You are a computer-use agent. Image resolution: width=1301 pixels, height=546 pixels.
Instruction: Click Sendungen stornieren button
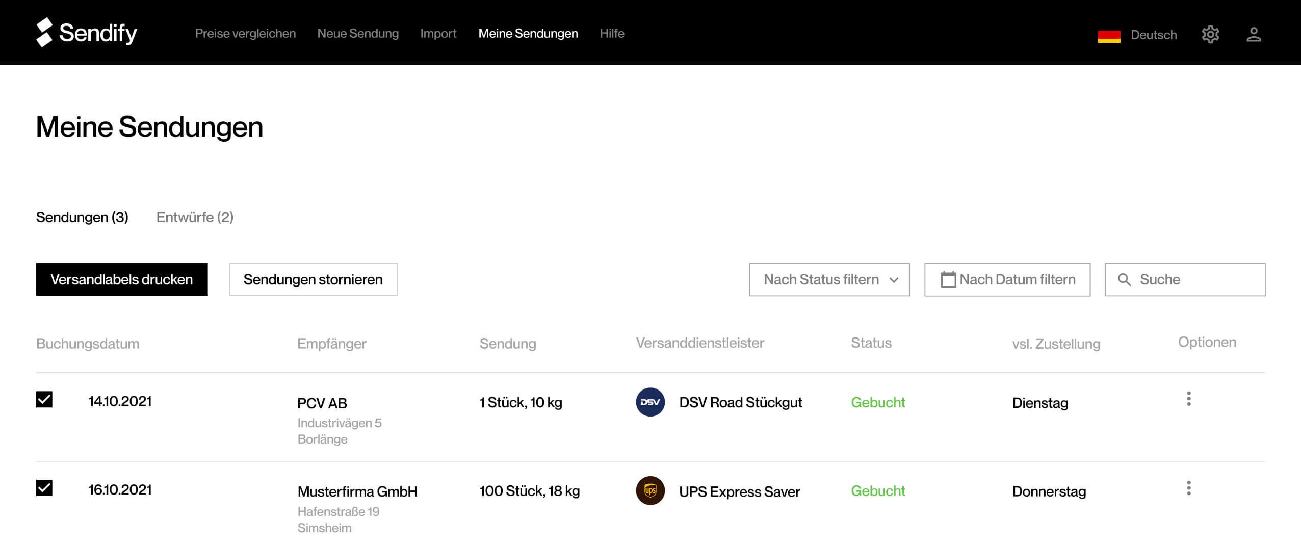pos(313,279)
